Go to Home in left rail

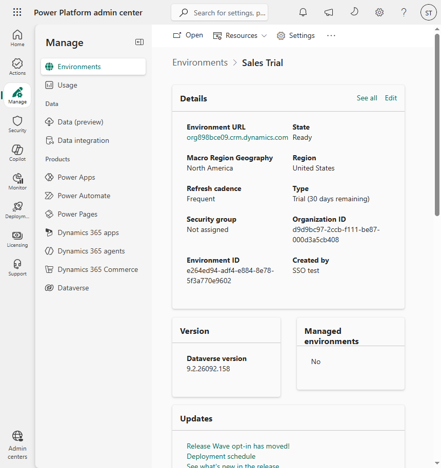click(17, 38)
